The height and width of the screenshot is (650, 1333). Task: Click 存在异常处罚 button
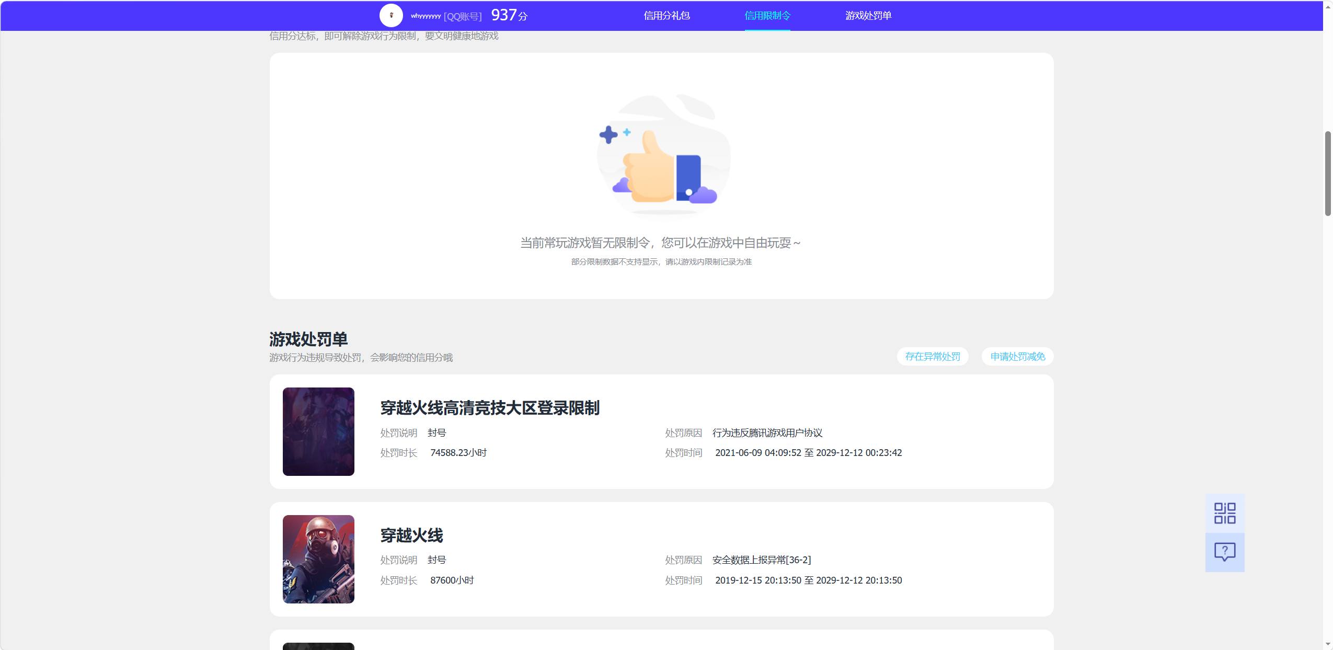tap(933, 356)
